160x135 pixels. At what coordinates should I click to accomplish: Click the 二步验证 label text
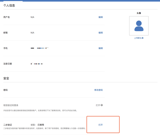[8, 125]
